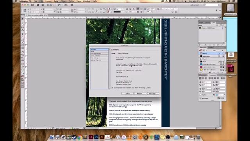
Task: Click the Cancel button in Package dialog
Action: 127,94
